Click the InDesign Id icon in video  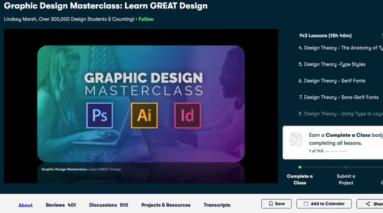pos(188,115)
